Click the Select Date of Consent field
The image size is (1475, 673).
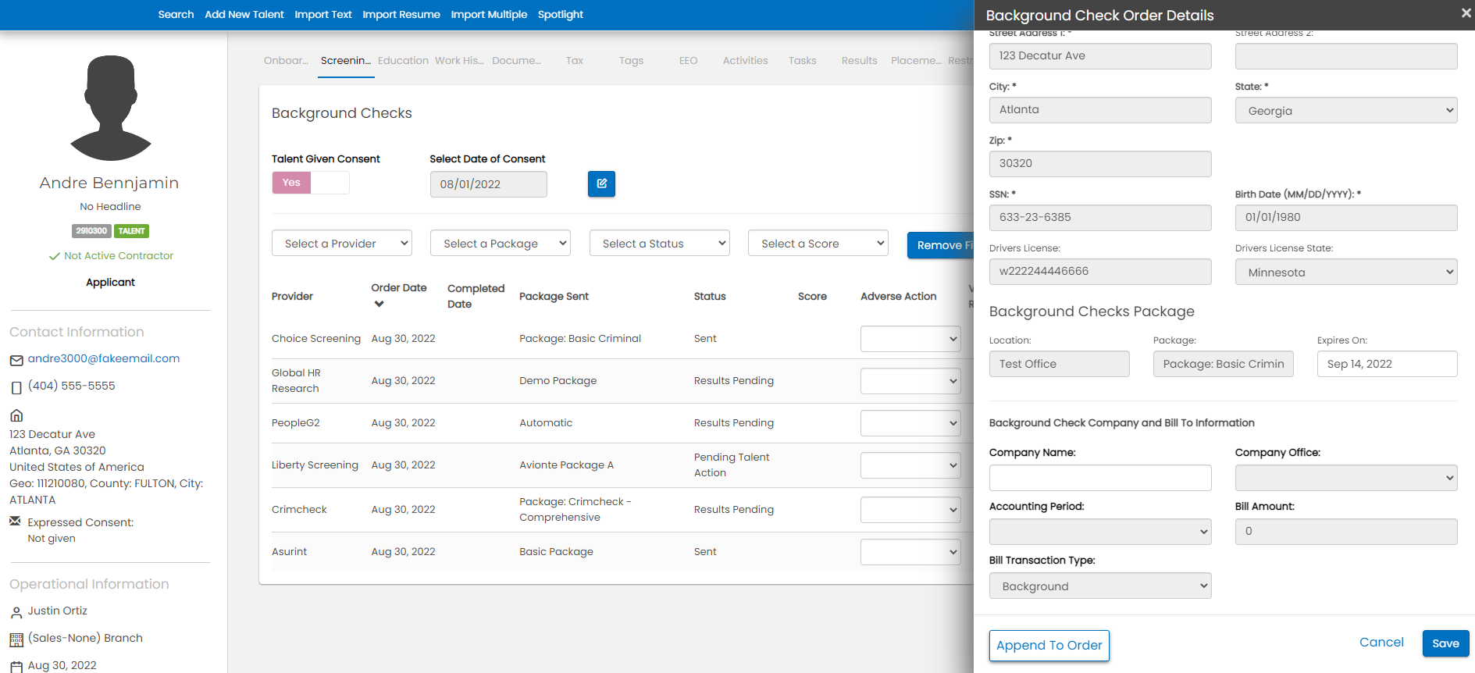(x=488, y=184)
